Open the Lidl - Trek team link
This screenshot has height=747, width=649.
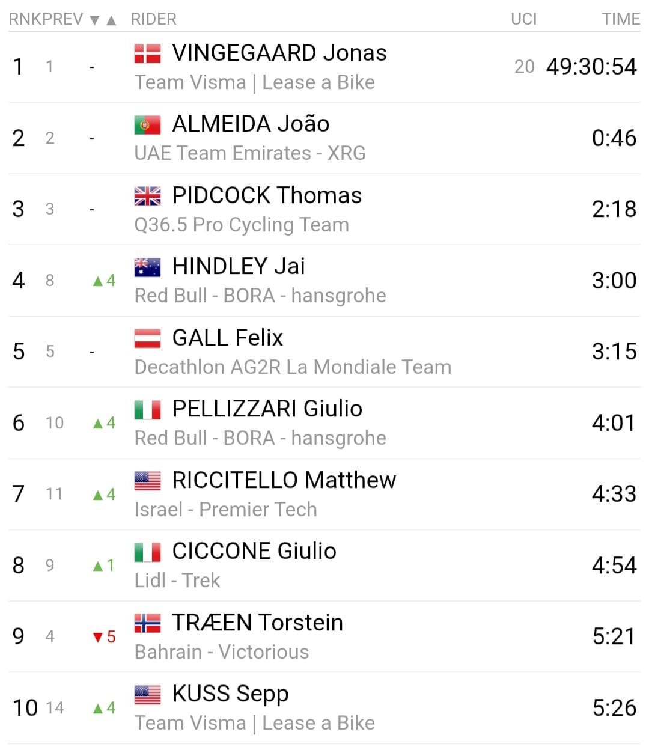point(177,581)
